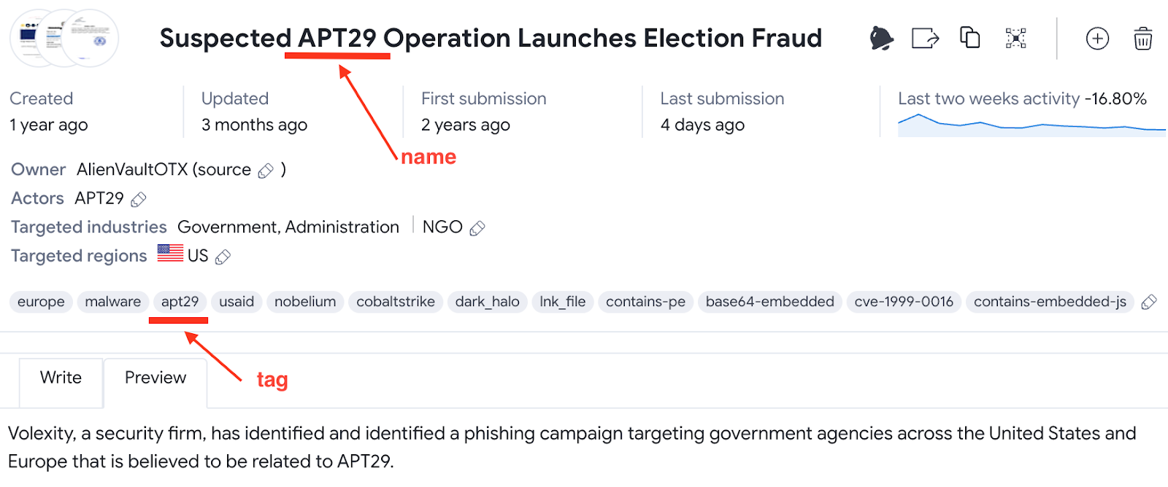
Task: Open the graph view icon
Action: 1015,38
